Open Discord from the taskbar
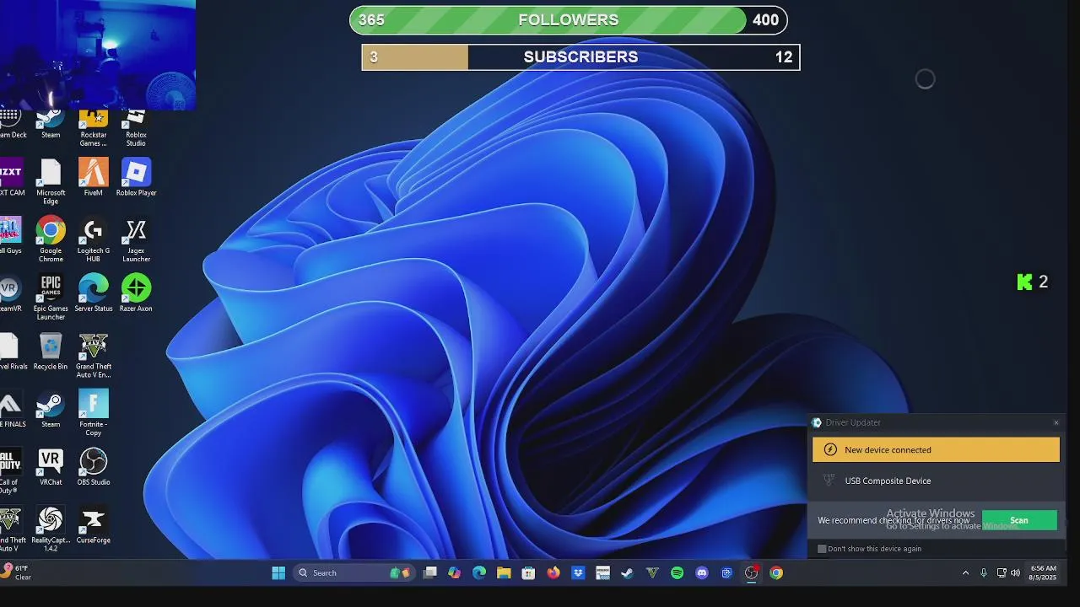 coord(701,573)
